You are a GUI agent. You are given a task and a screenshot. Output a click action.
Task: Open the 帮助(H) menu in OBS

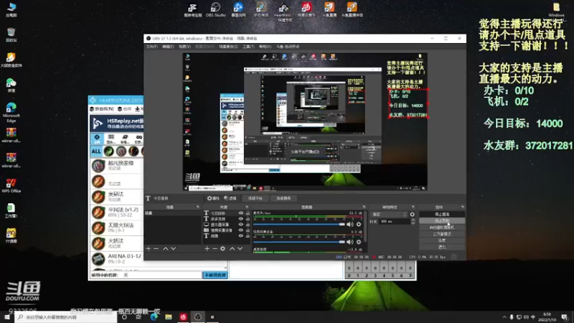(265, 47)
